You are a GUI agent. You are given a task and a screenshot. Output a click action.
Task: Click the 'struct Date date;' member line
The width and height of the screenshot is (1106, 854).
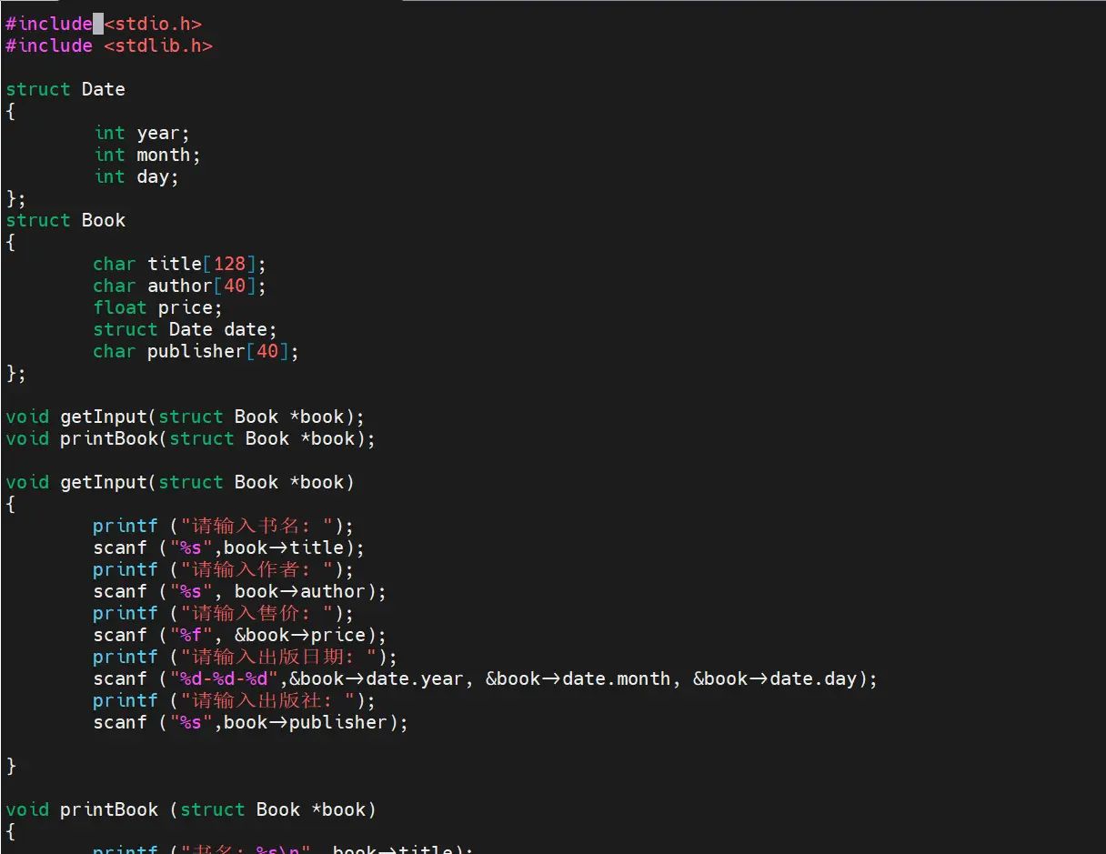(186, 329)
